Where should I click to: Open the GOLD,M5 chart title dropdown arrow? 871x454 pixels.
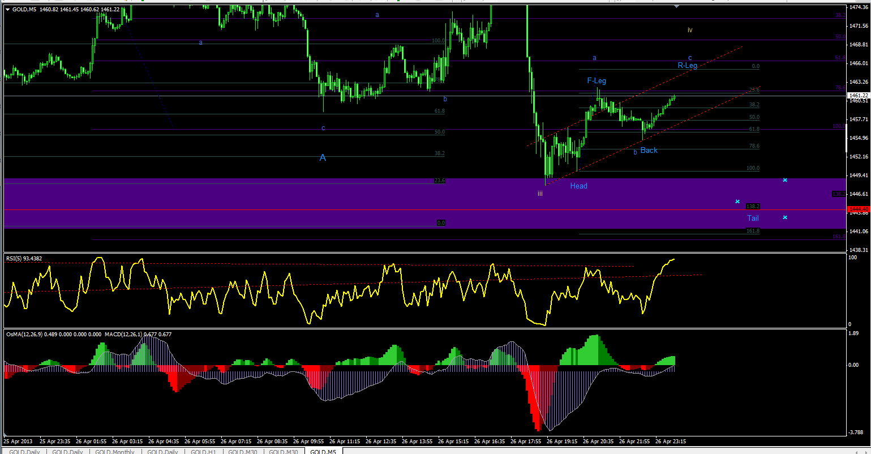[7, 9]
